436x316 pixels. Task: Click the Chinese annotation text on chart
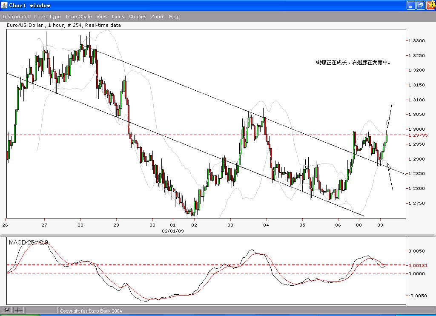click(x=353, y=63)
